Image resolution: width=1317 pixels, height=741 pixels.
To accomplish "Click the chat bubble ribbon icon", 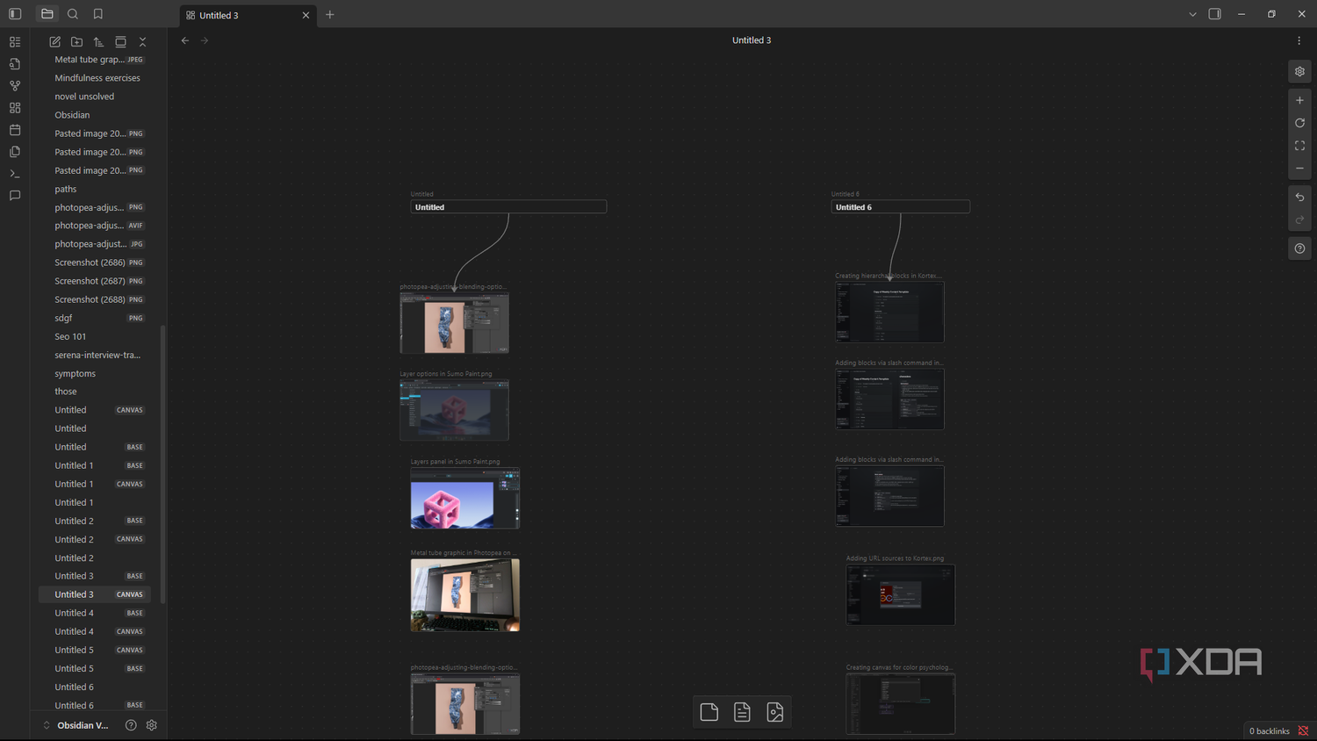I will point(15,196).
